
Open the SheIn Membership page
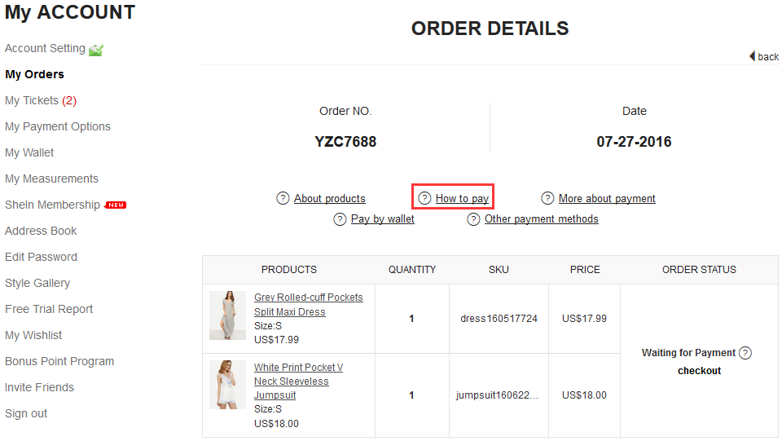point(52,205)
